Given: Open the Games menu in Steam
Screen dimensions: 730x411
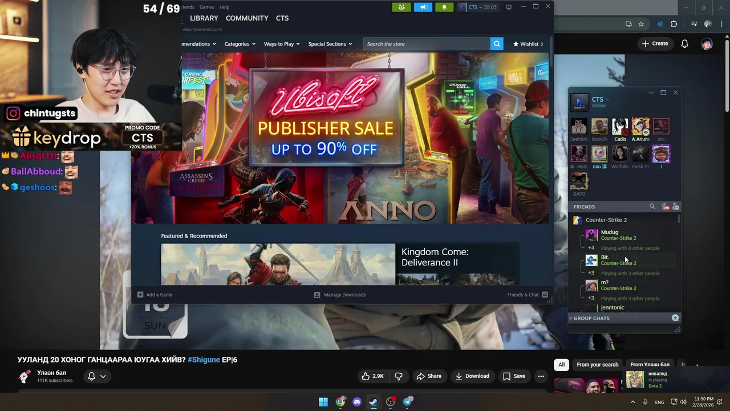Looking at the screenshot, I should pyautogui.click(x=207, y=7).
